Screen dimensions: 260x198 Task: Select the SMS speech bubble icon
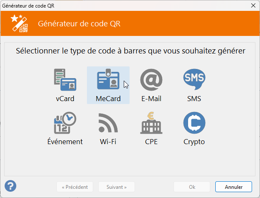point(194,80)
